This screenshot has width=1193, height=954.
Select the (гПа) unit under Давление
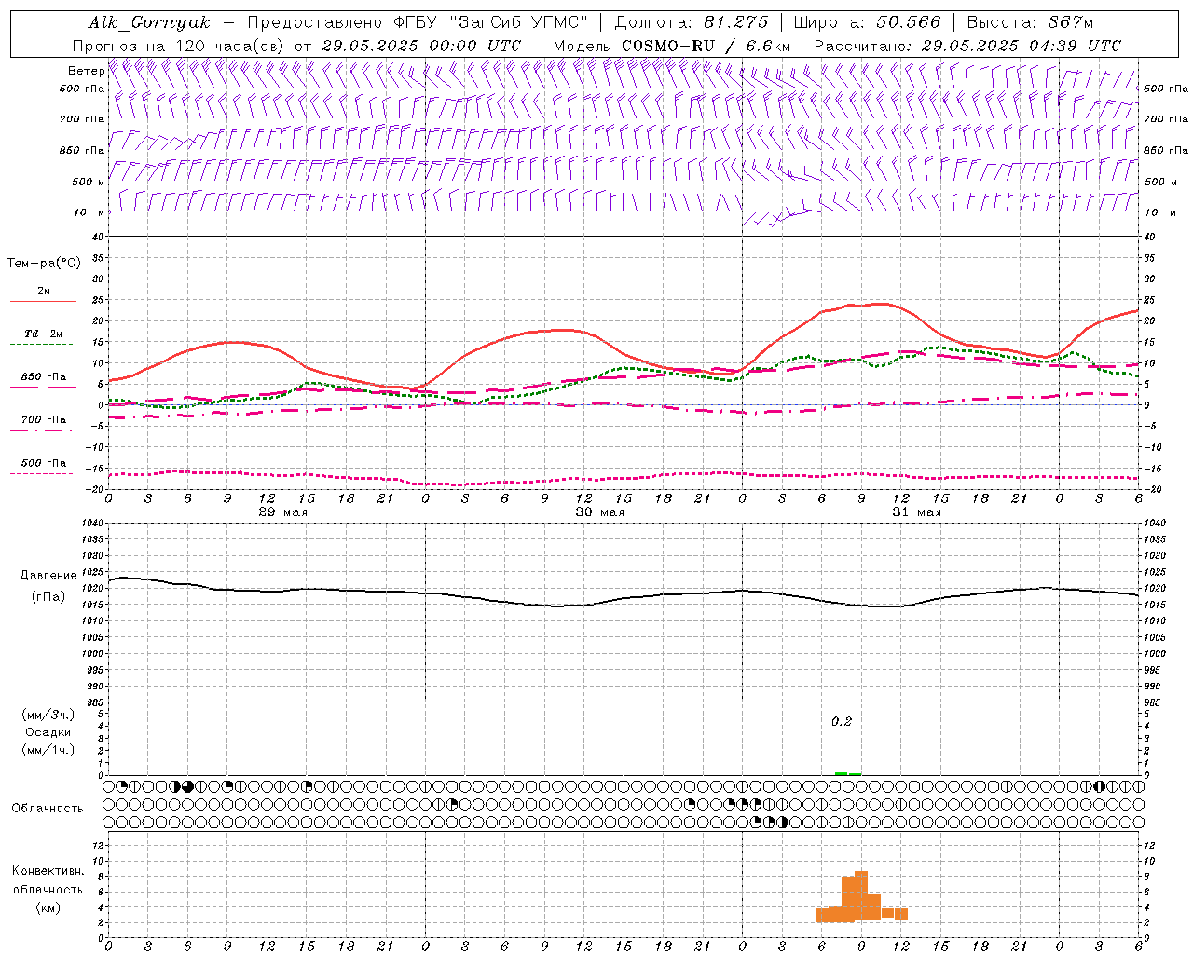(x=48, y=596)
